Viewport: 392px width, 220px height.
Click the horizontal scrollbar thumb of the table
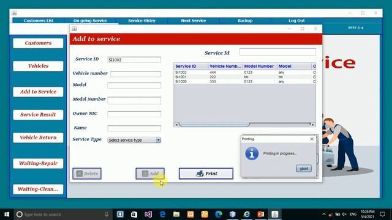(x=214, y=125)
